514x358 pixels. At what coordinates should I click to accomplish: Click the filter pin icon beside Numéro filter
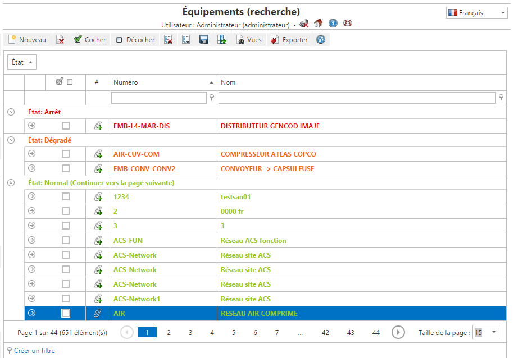click(x=212, y=98)
